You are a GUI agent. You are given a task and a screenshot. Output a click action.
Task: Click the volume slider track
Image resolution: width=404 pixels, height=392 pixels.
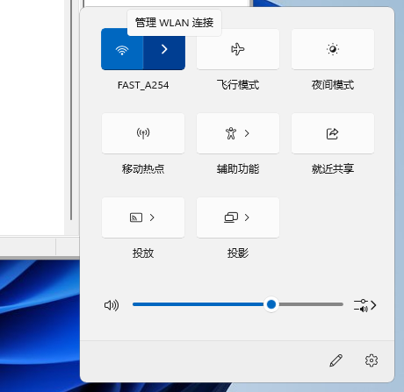coord(238,304)
